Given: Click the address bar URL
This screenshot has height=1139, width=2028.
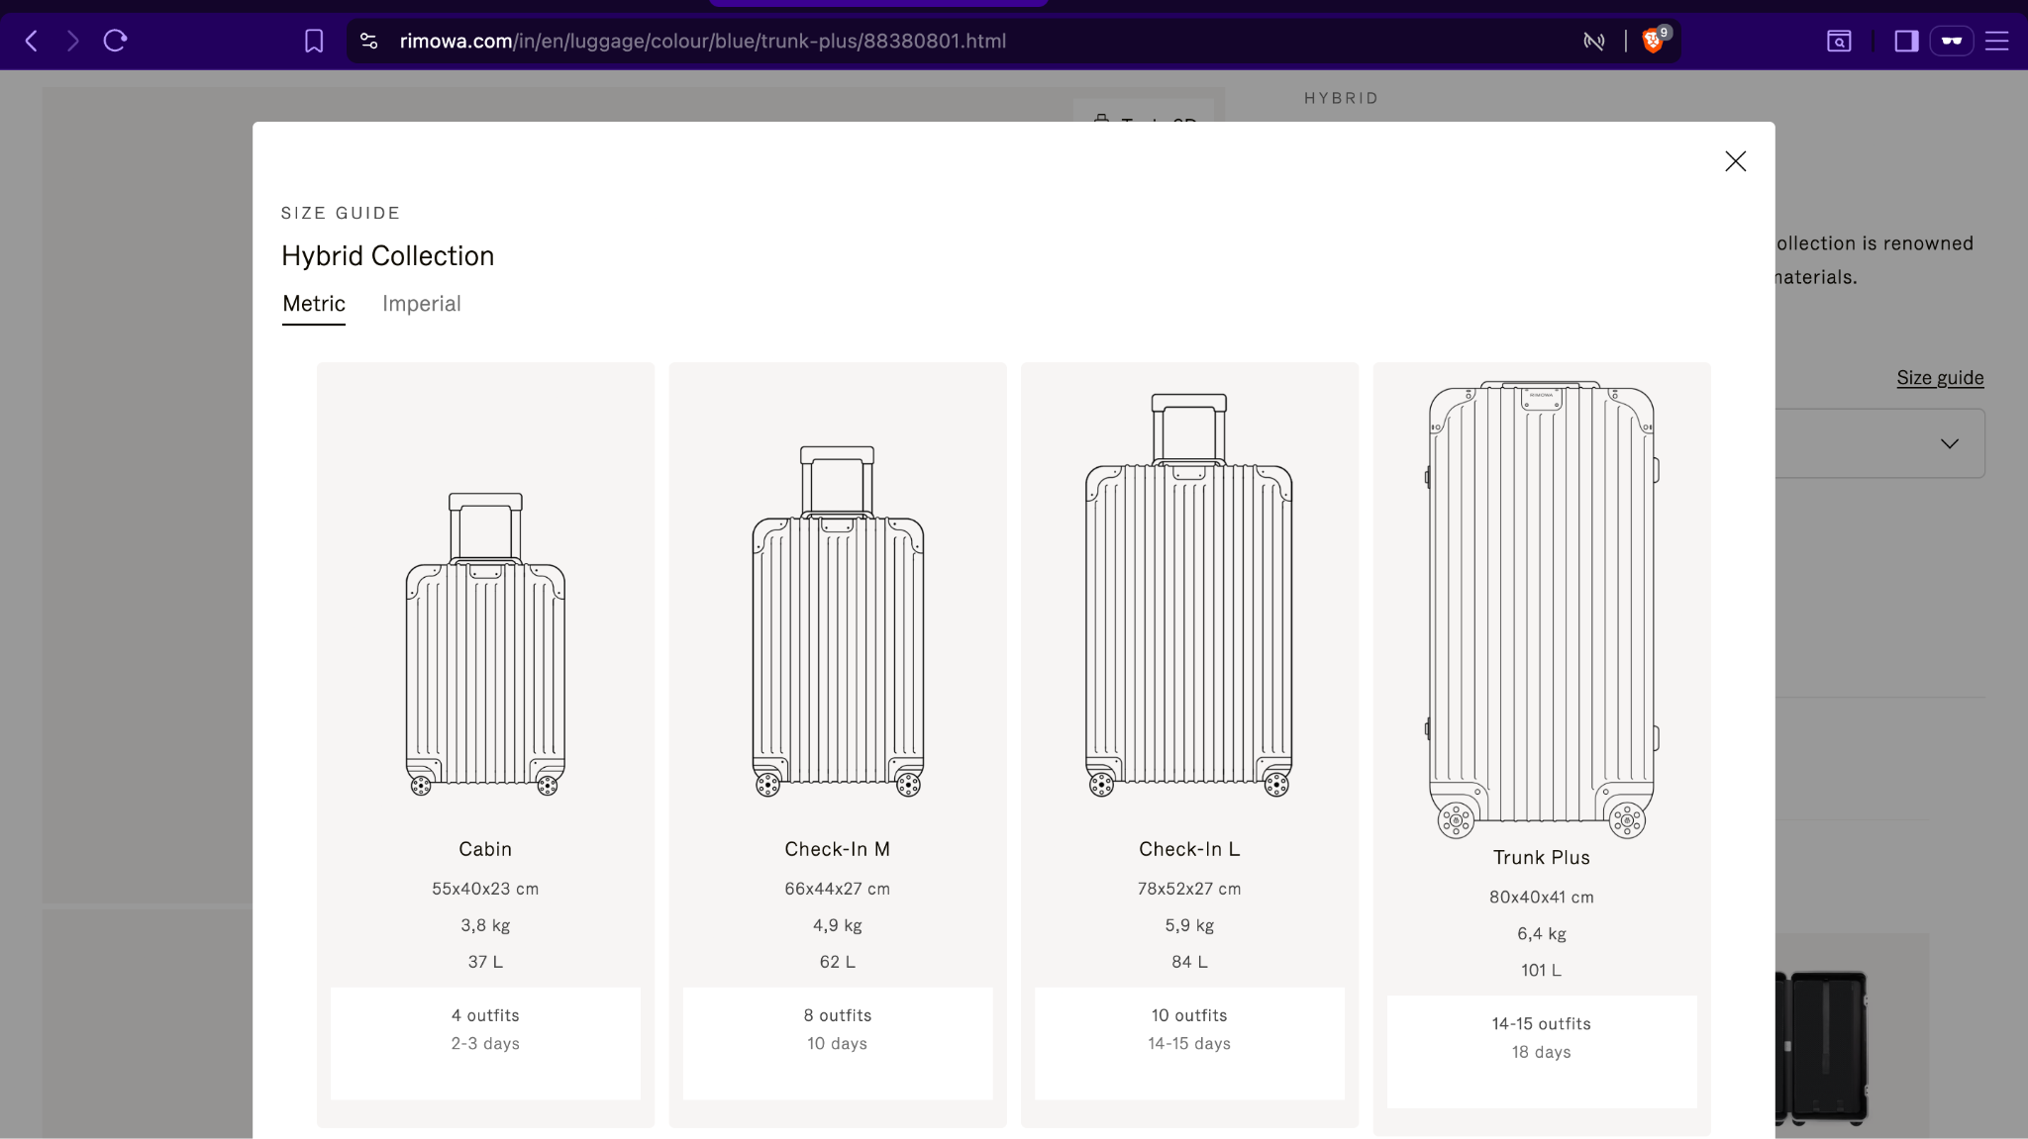Looking at the screenshot, I should click(x=702, y=41).
